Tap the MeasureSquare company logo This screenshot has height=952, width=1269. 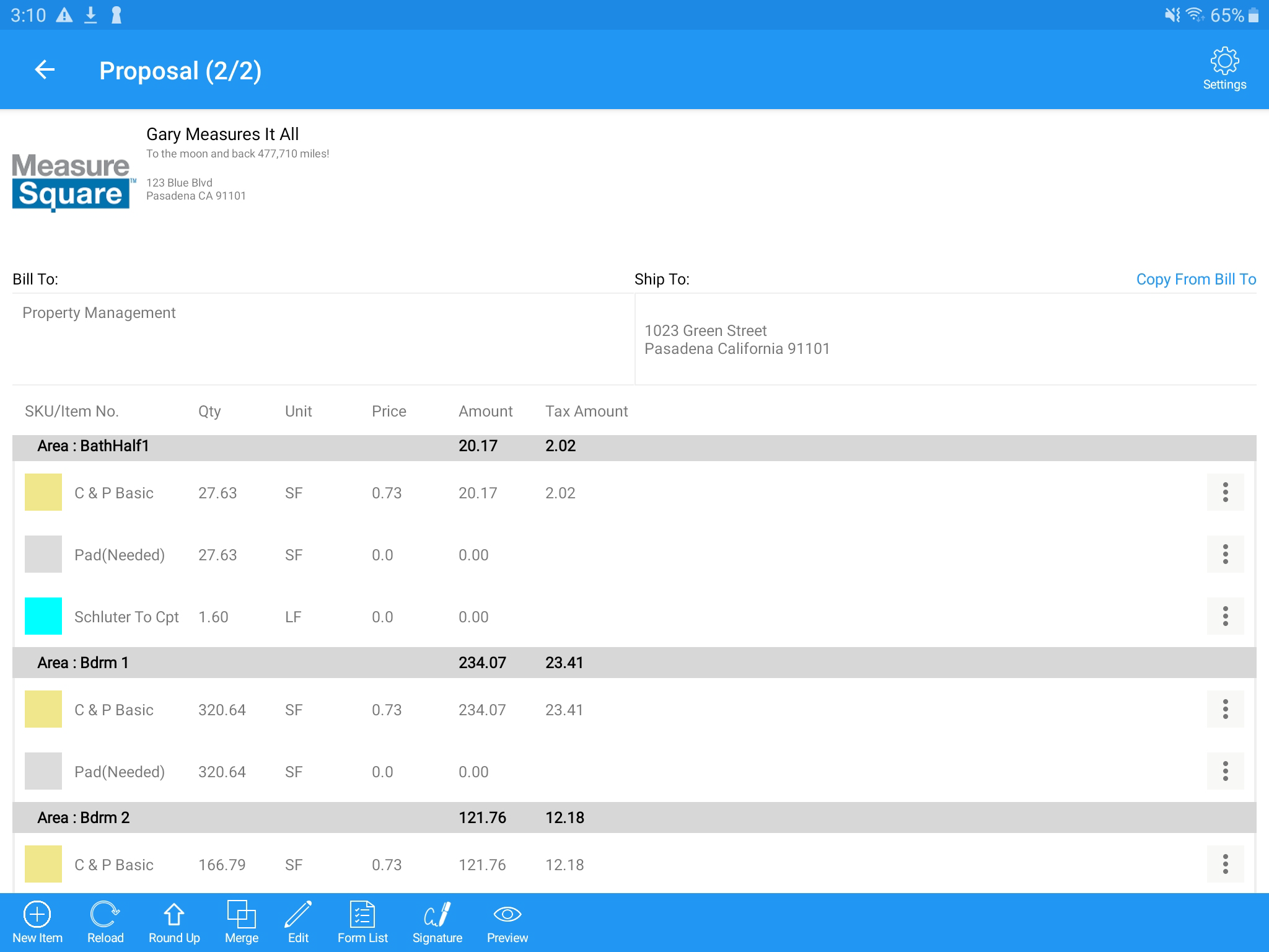[71, 182]
